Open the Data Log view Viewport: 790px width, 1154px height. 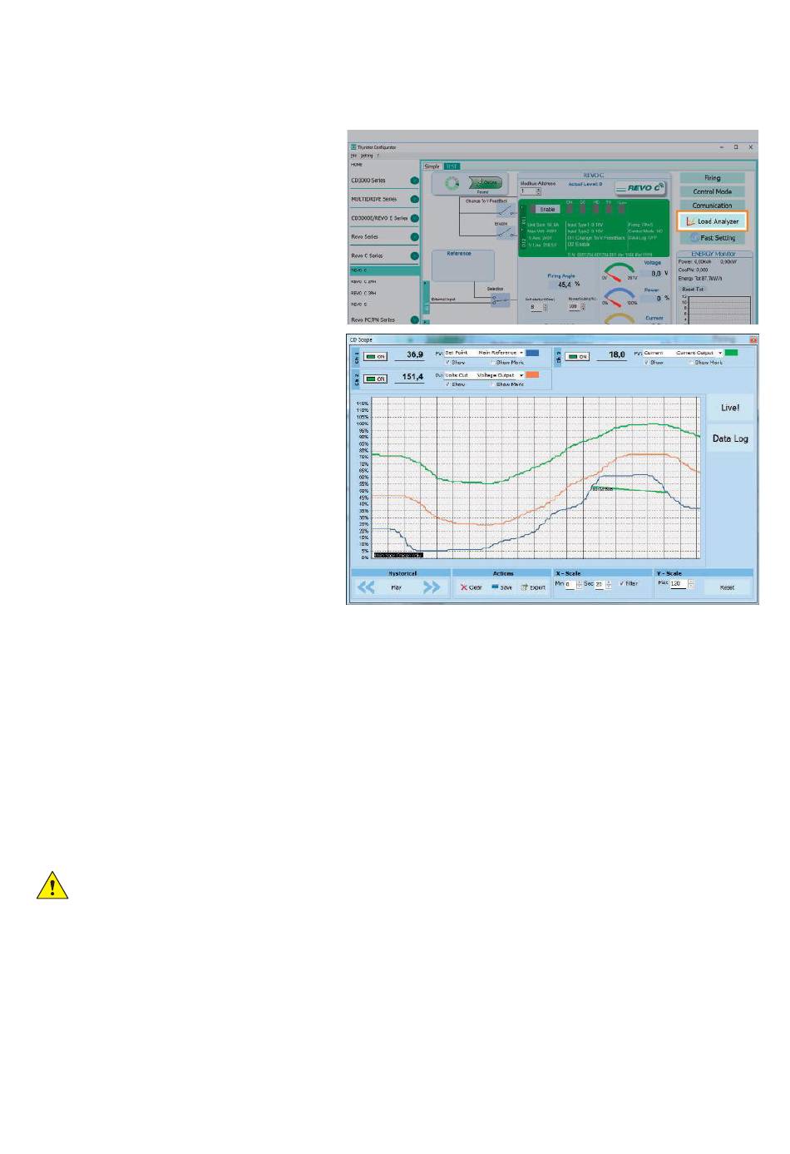tap(730, 438)
